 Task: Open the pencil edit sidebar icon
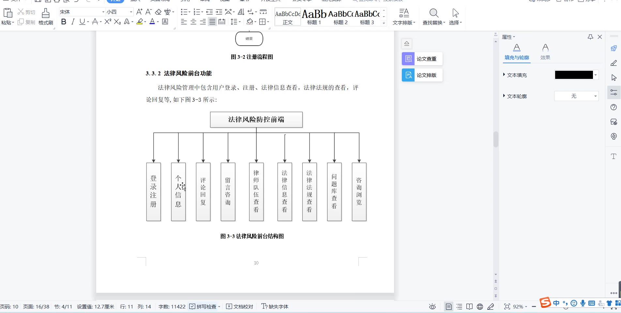(x=613, y=63)
